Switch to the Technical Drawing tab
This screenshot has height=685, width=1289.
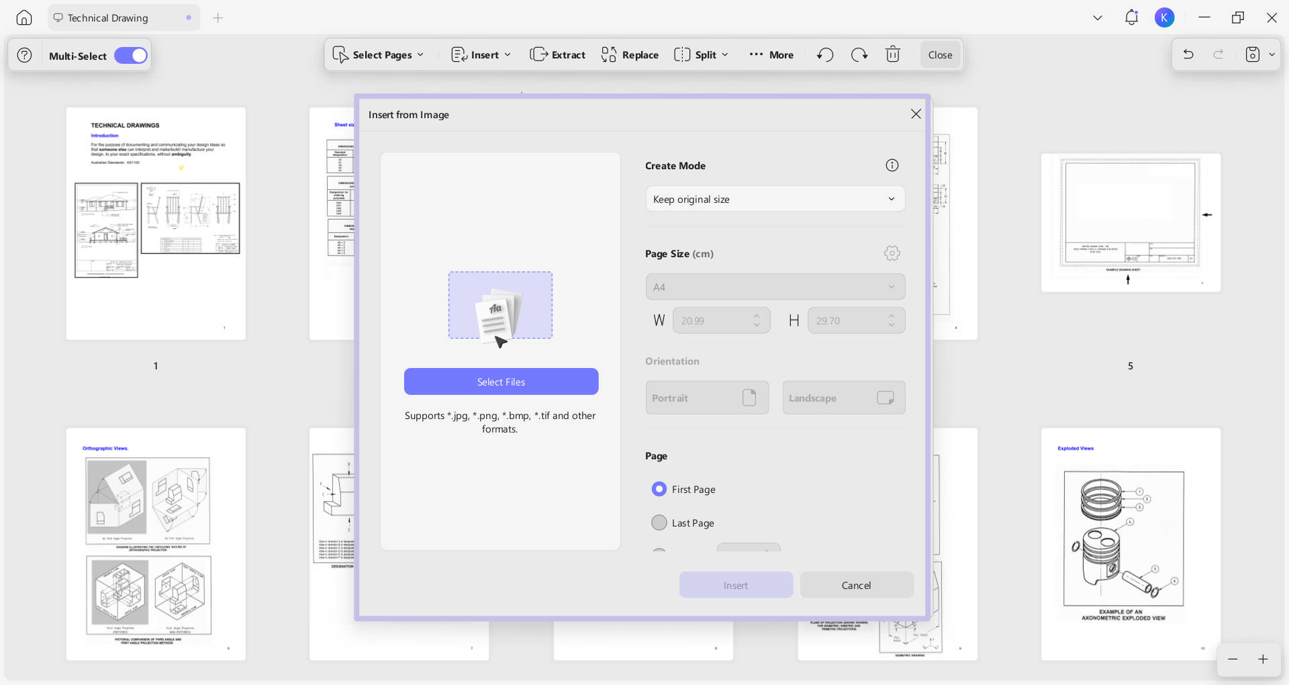[x=124, y=18]
